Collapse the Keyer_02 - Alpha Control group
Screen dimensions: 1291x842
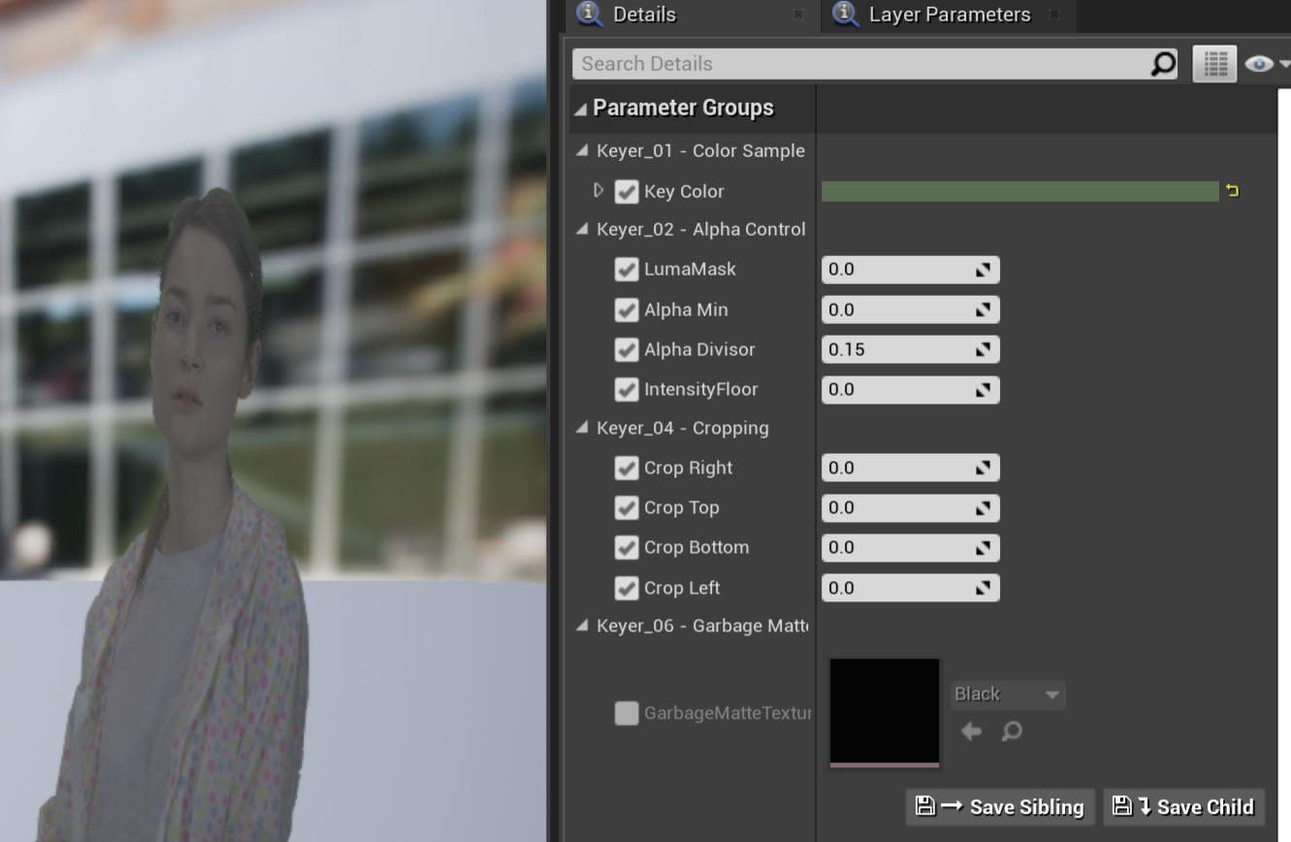582,229
